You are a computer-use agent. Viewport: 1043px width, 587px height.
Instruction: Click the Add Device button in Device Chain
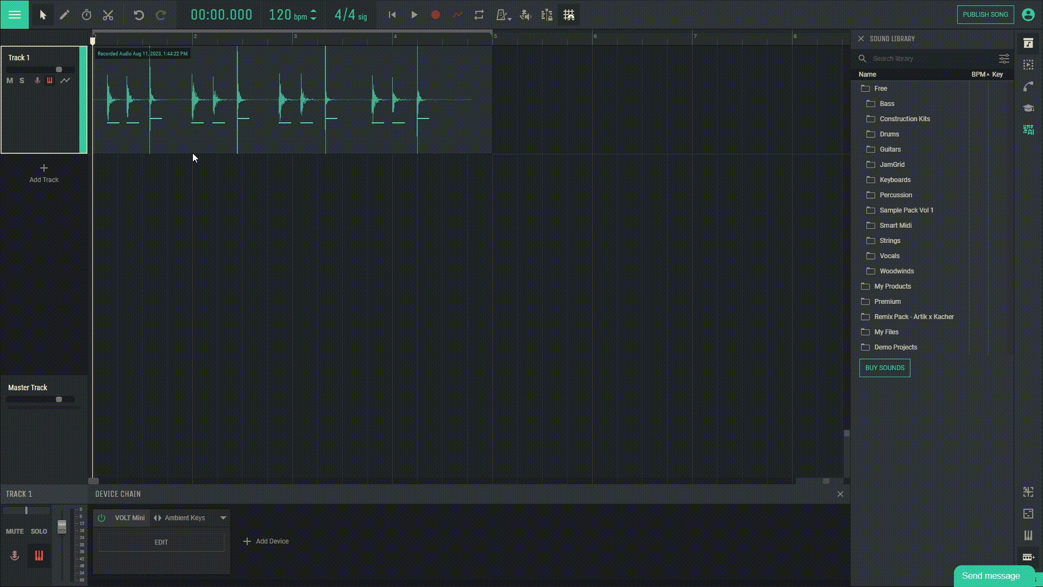[266, 540]
